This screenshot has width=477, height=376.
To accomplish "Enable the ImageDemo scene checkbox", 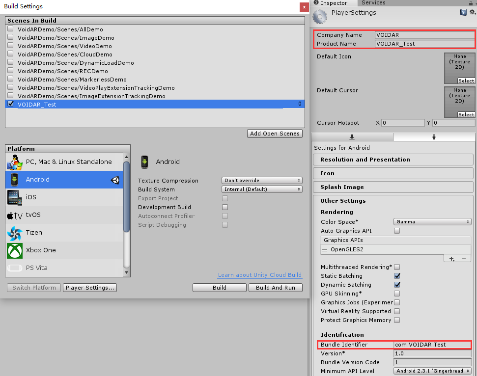I will (10, 37).
